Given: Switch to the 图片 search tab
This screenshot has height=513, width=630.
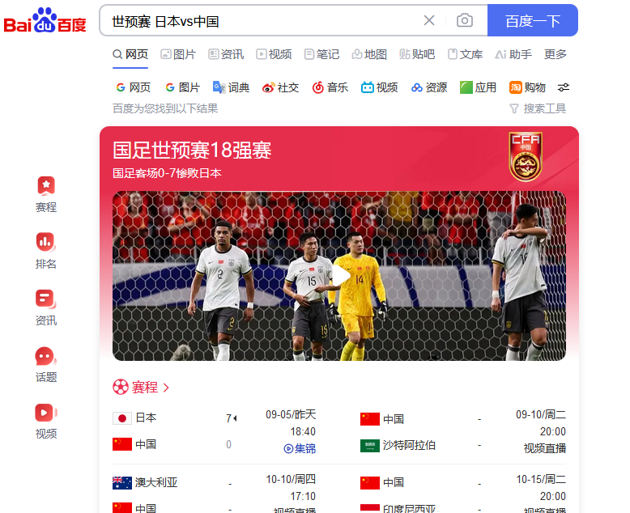Looking at the screenshot, I should point(178,54).
